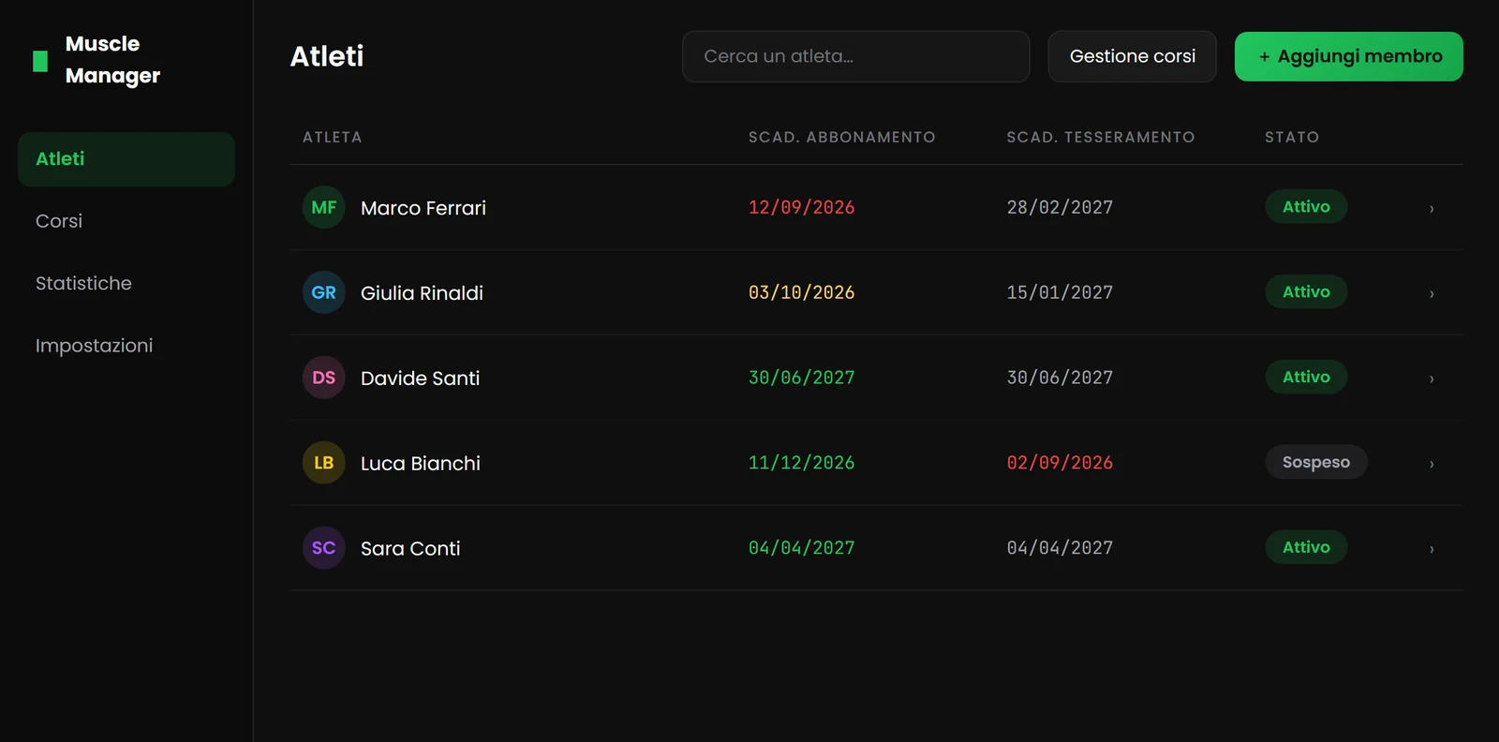Click the green Muscle Manager logo square

(40, 61)
